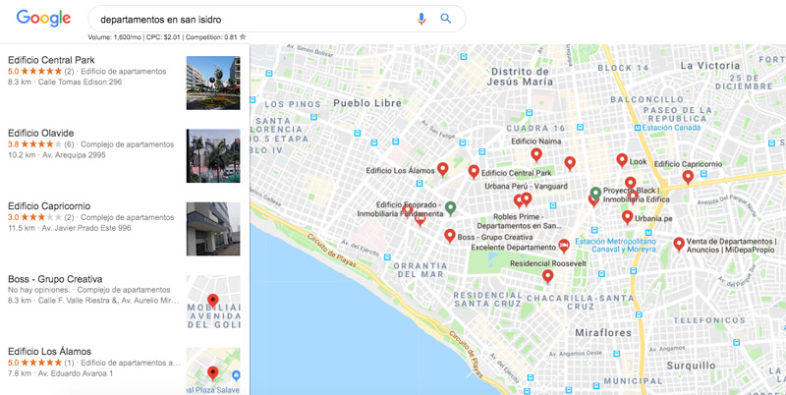
Task: Click the Calle Tomas Edison 296 address
Action: [x=81, y=82]
